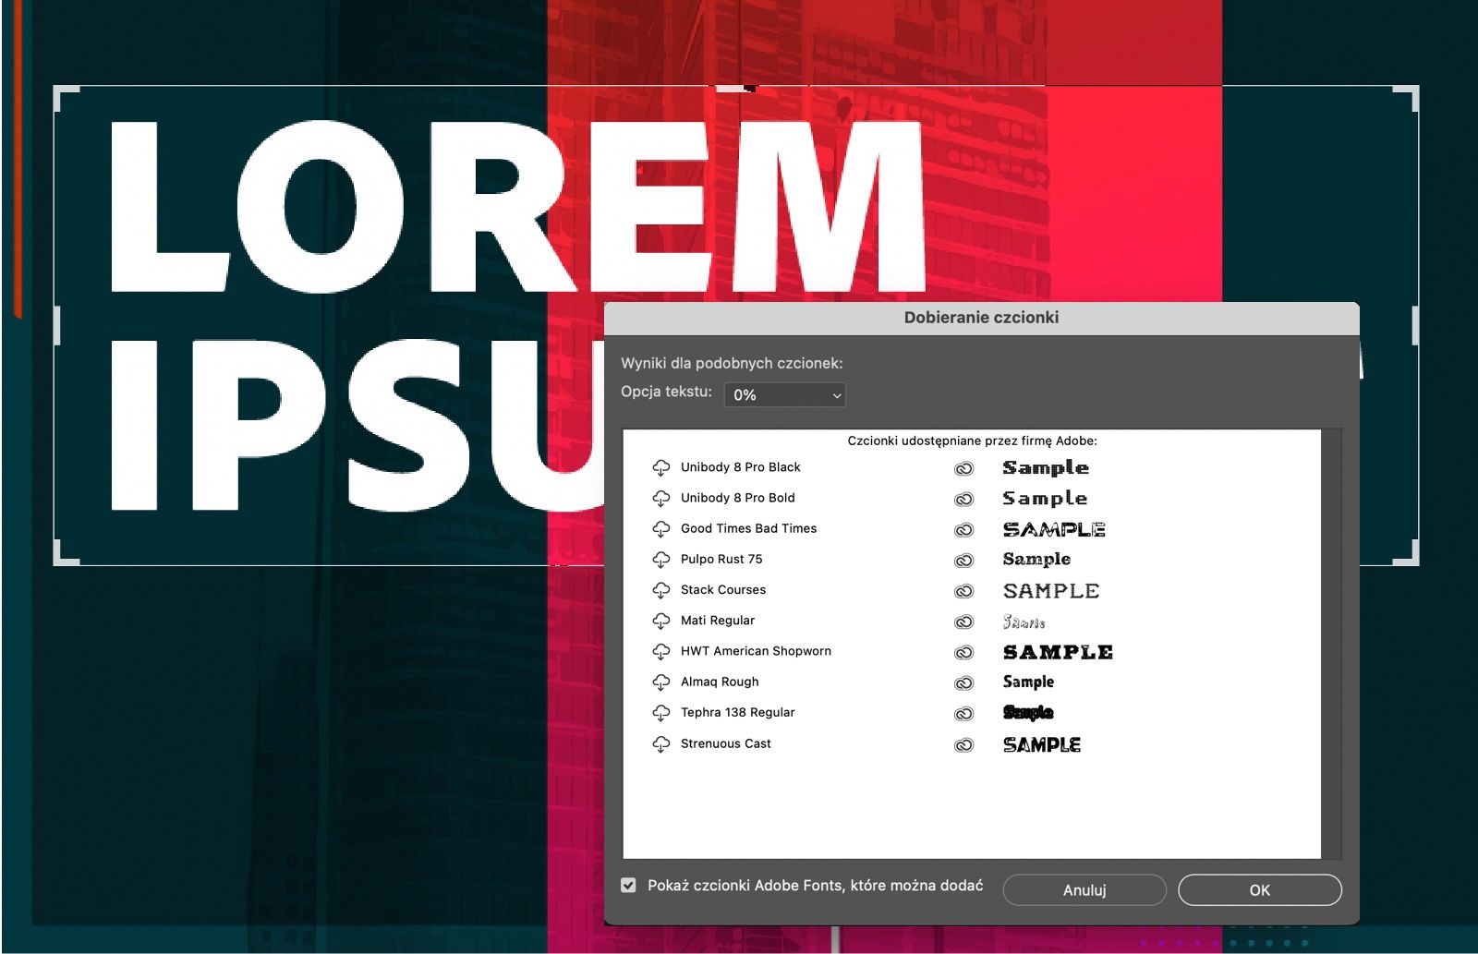Click Creative Cloud icon for Strenuous Cast
Screen dimensions: 1478x954
click(963, 744)
